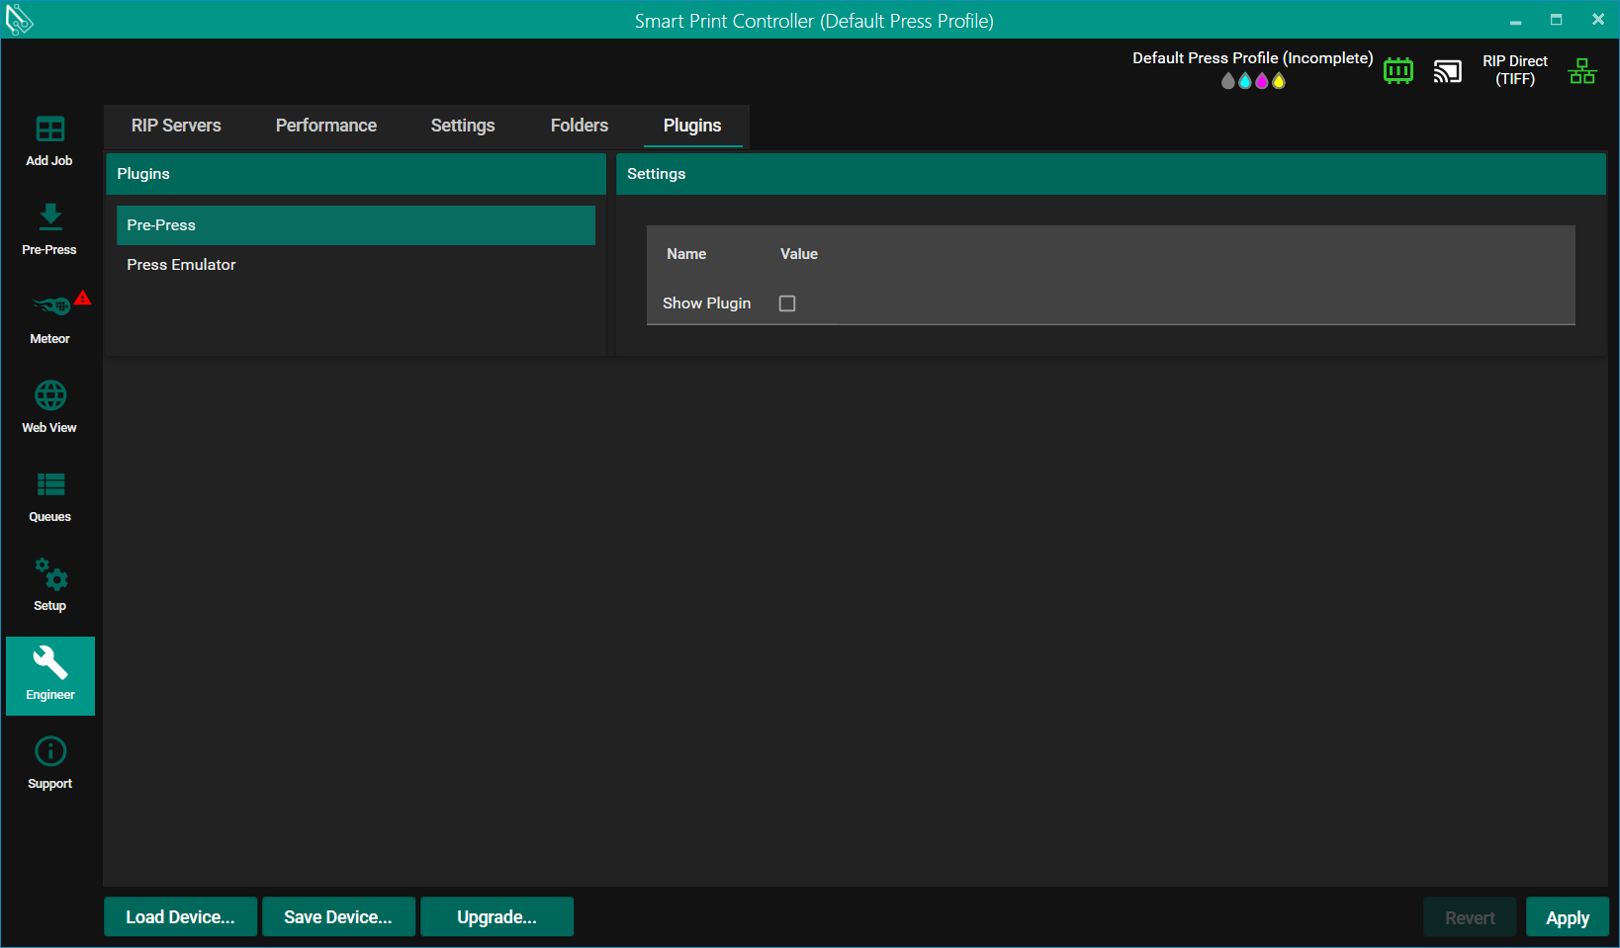
Task: Click the CMYK ink drops indicator
Action: click(1252, 81)
